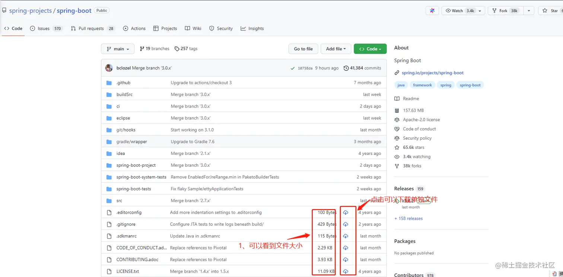The height and width of the screenshot is (277, 563).
Task: Open spring.io/projects/spring-boot link
Action: coord(433,73)
